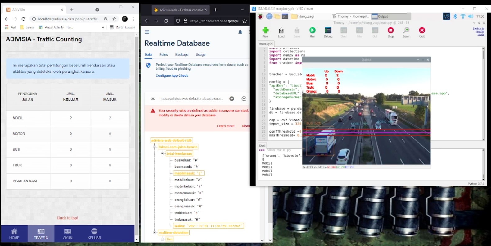
Task: Click the Load file icon in Thonny
Action: point(281,30)
